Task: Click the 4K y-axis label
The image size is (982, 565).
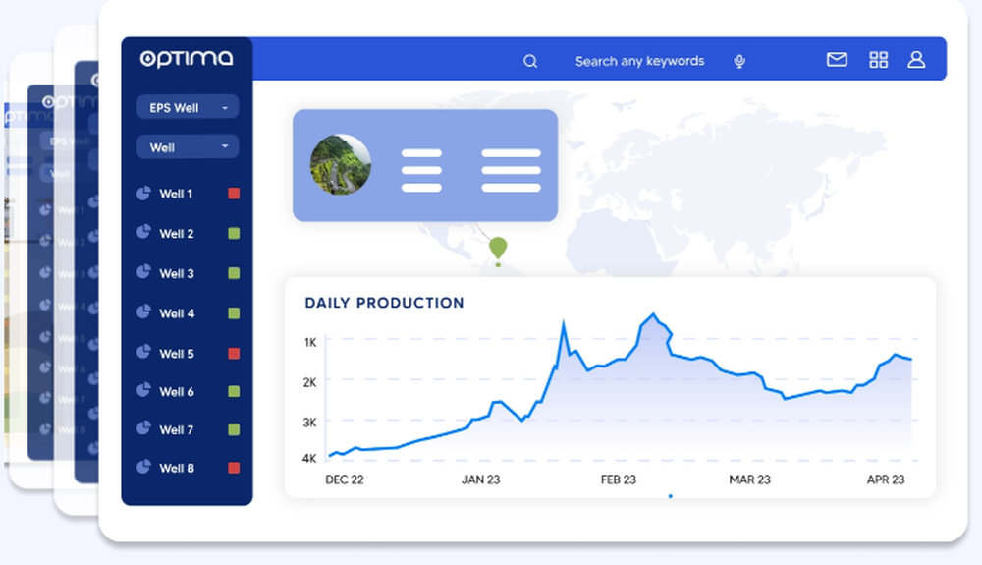Action: (309, 459)
